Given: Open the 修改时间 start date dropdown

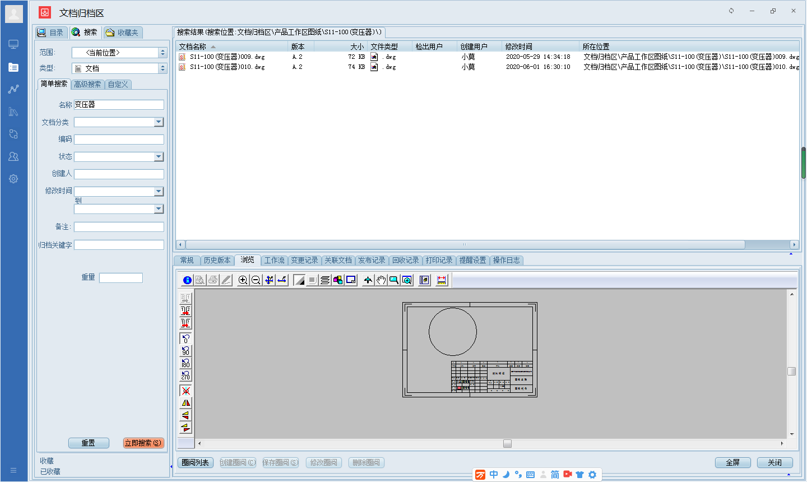Looking at the screenshot, I should point(159,192).
